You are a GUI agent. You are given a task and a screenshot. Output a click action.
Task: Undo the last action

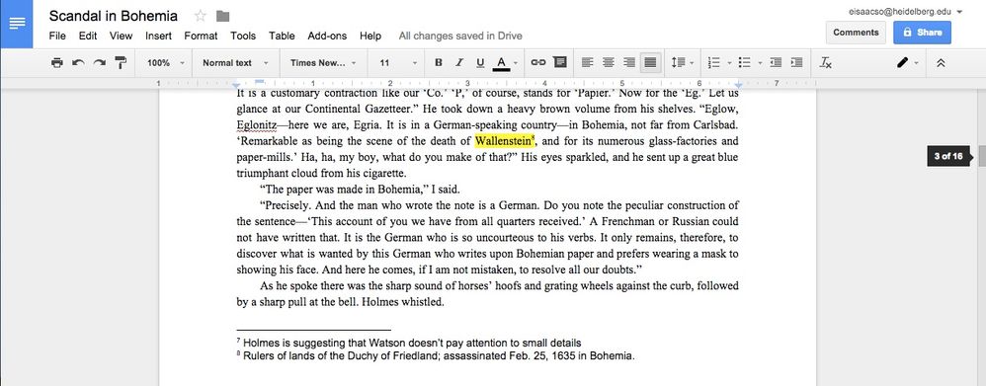[78, 63]
